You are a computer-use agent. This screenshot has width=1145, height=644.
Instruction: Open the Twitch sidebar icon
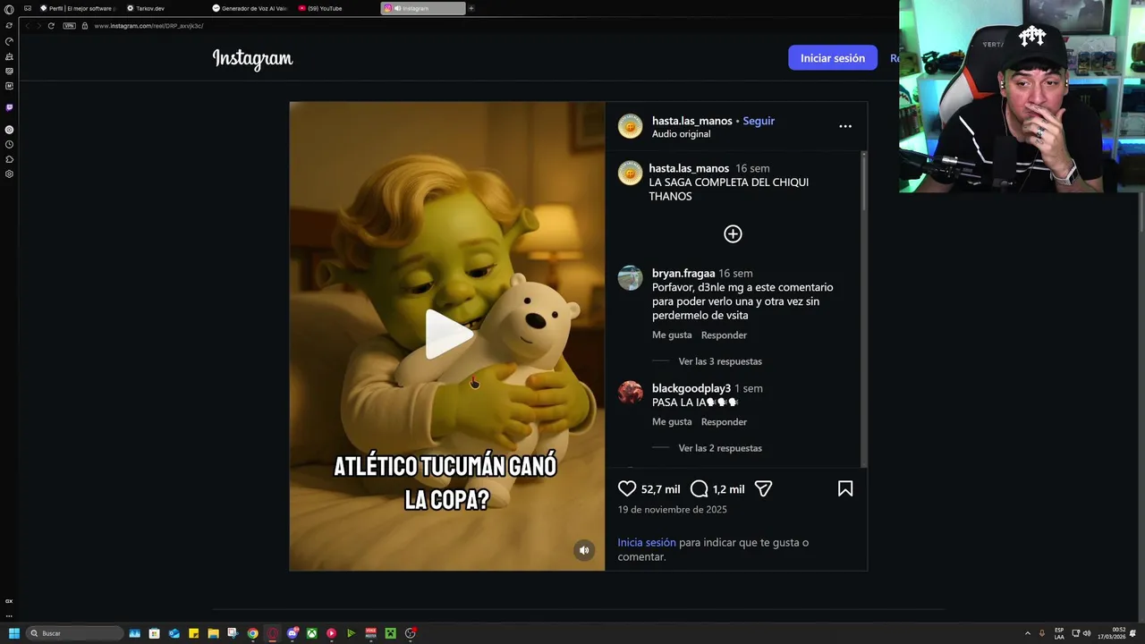coord(9,107)
